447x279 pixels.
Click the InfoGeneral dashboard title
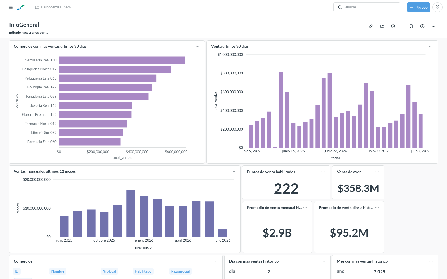coord(24,25)
